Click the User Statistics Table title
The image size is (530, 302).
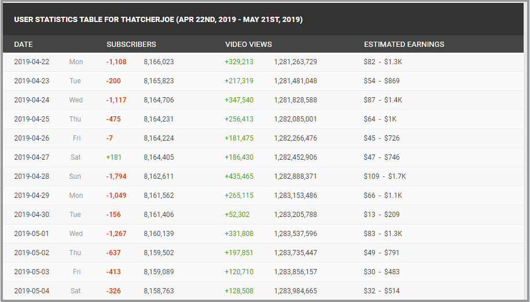[x=158, y=19]
